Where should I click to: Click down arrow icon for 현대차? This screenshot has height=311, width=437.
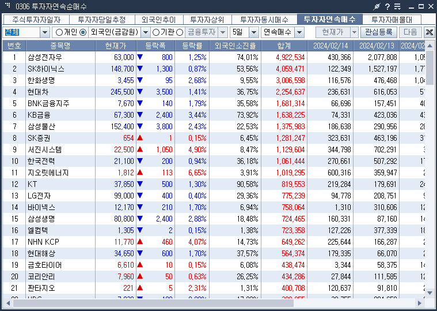pos(140,92)
